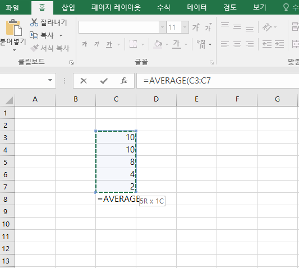Click the text orientation icon
The height and width of the screenshot is (268, 299).
coord(267,27)
